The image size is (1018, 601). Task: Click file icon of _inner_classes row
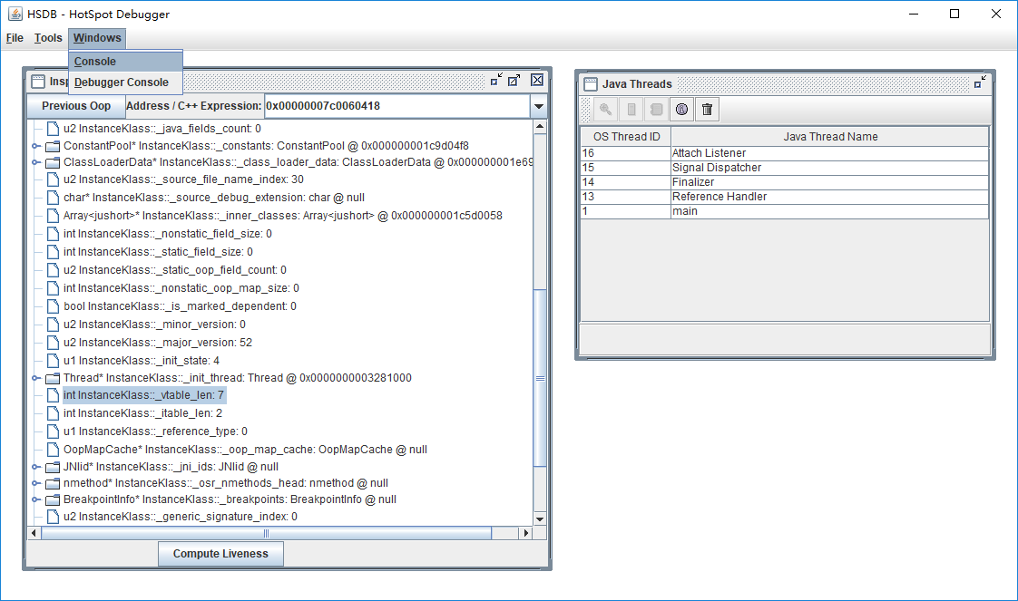[54, 216]
